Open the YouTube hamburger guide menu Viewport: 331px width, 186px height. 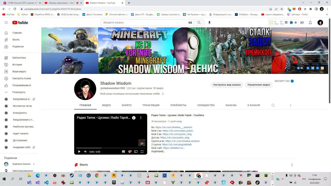pos(6,22)
